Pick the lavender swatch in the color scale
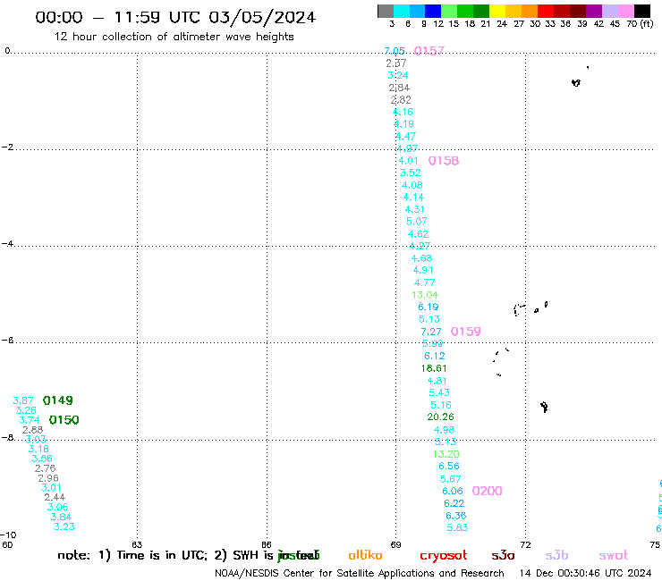This screenshot has height=581, width=662. point(610,11)
